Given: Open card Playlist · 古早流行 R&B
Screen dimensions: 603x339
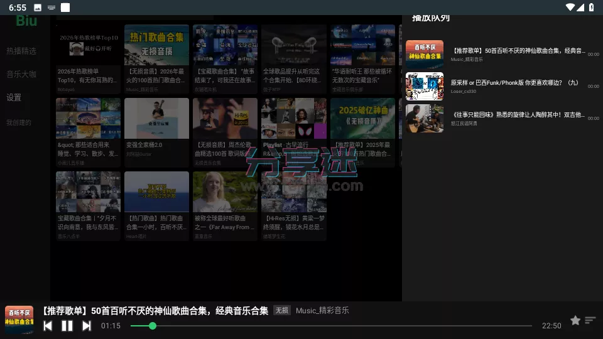Looking at the screenshot, I should click(294, 132).
